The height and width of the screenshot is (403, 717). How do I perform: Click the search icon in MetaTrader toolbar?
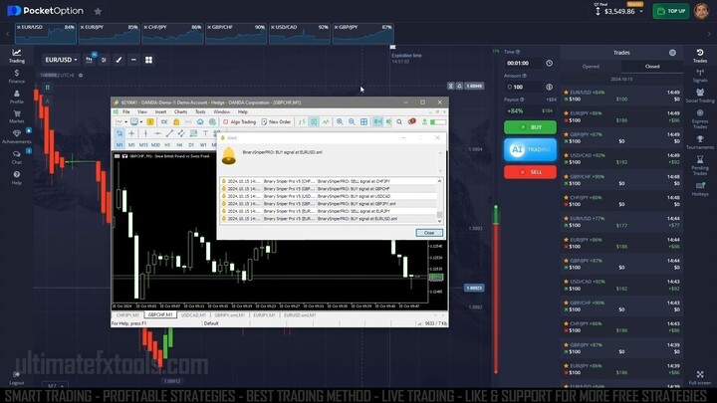click(399, 122)
